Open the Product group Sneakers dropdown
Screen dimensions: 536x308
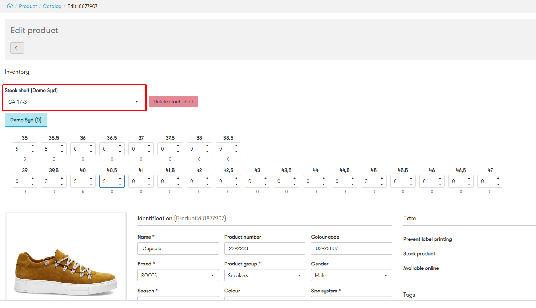coord(265,275)
